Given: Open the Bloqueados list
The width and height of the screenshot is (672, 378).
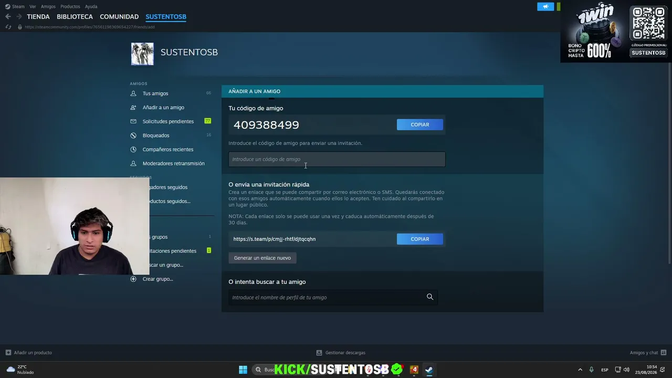Looking at the screenshot, I should [156, 135].
